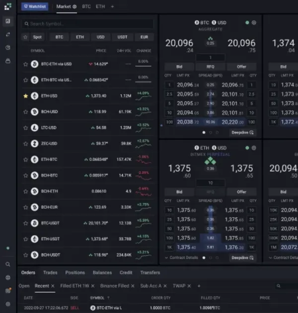Image resolution: width=298 pixels, height=313 pixels.
Task: Click Bid button on BTC USD tile
Action: 179,67
